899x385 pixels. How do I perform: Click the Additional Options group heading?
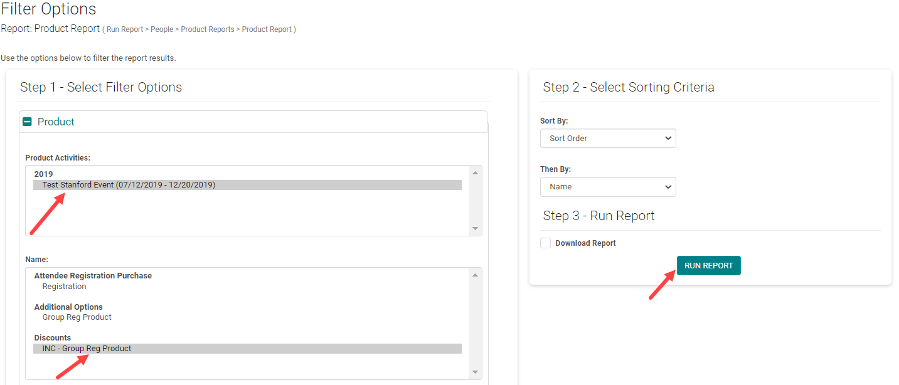(x=68, y=307)
